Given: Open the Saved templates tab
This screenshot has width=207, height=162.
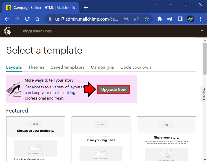Looking at the screenshot, I should 68,67.
